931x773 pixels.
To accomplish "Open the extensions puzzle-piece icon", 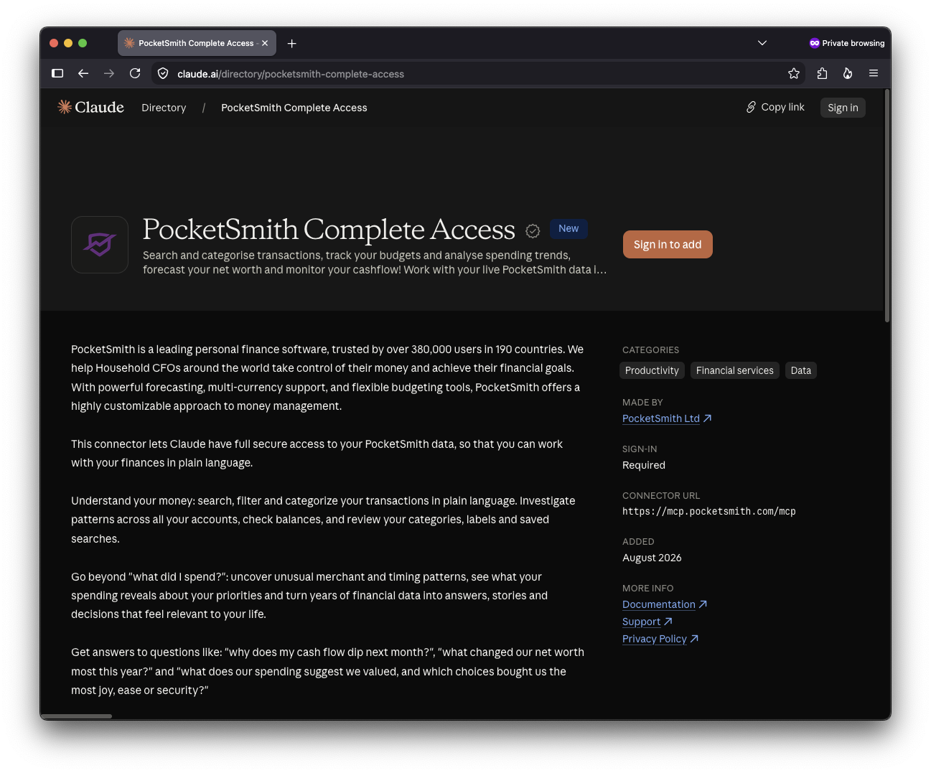I will point(823,73).
